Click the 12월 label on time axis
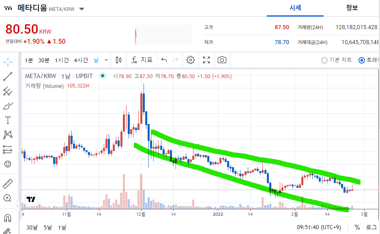The width and height of the screenshot is (380, 234). [x=141, y=214]
